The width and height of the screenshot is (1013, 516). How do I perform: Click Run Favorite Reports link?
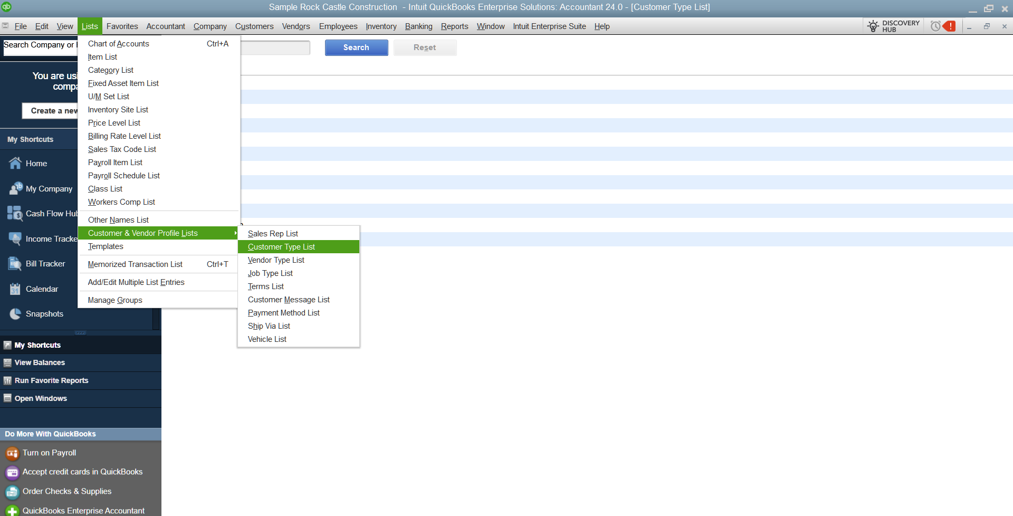click(51, 381)
